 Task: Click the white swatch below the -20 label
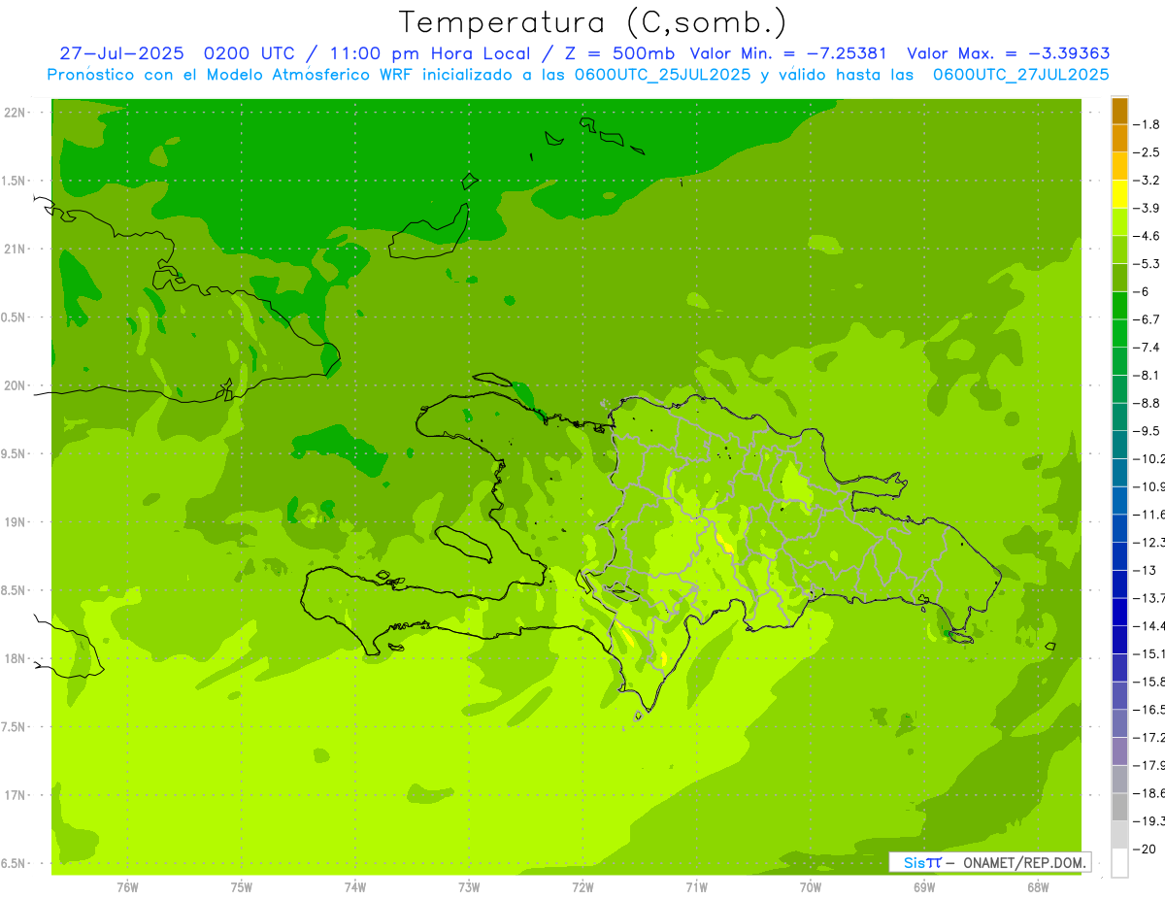click(x=1119, y=863)
